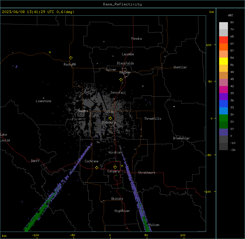Select the Lacombe town label

click(x=128, y=54)
